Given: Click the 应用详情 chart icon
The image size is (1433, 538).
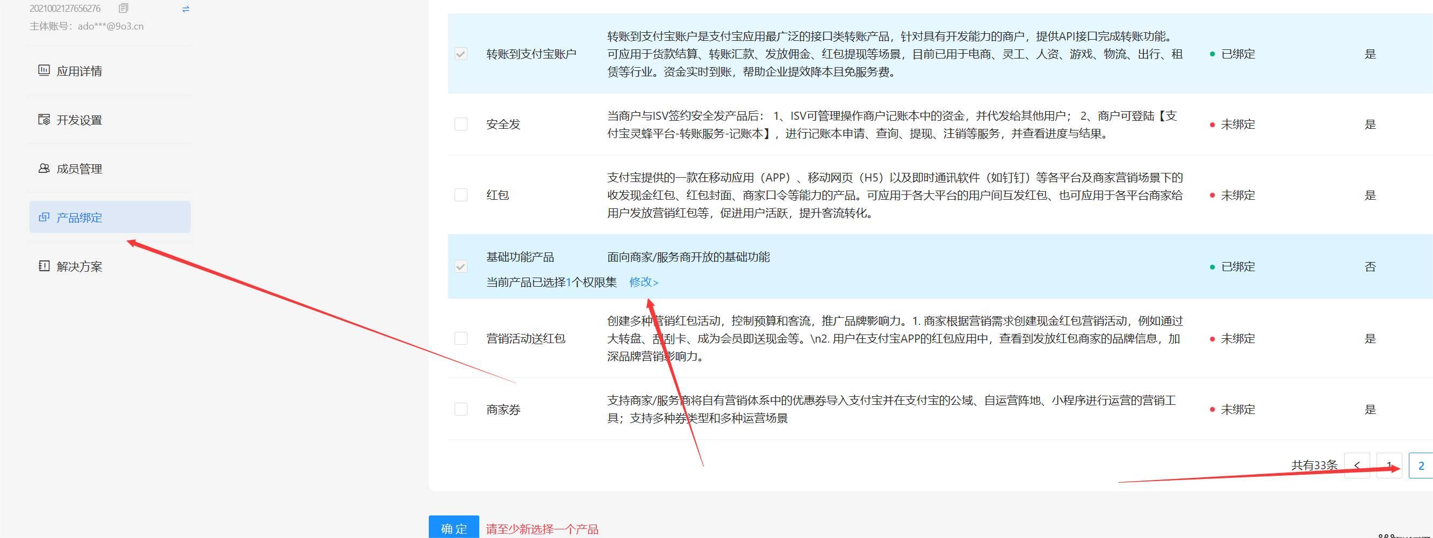Looking at the screenshot, I should click(44, 70).
